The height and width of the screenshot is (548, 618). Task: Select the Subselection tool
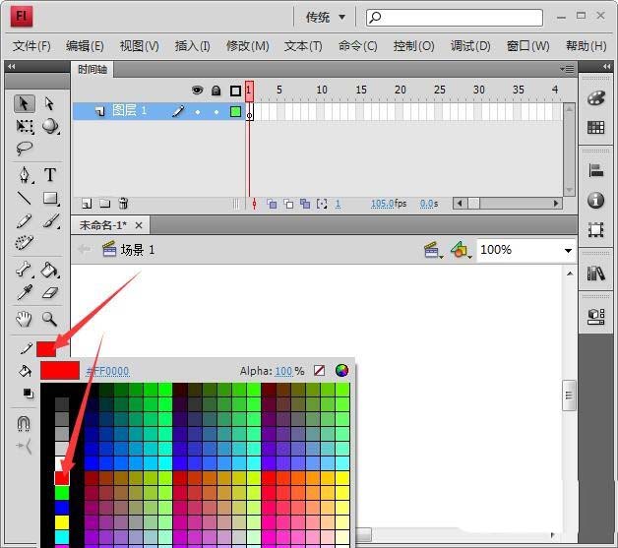(x=49, y=104)
